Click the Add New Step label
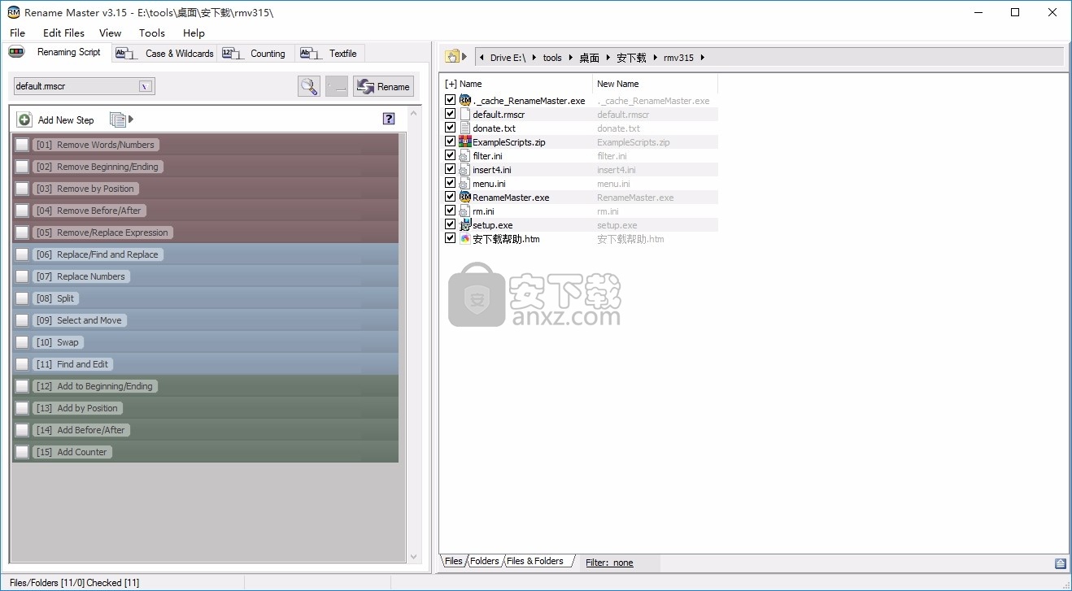The image size is (1072, 591). (66, 120)
